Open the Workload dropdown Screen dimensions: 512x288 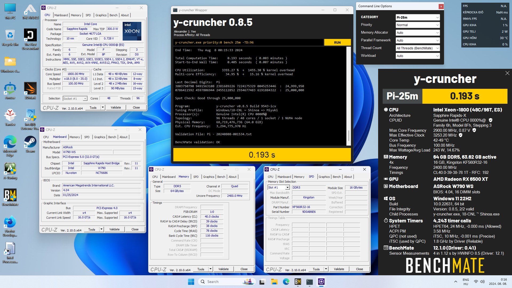[x=418, y=56]
